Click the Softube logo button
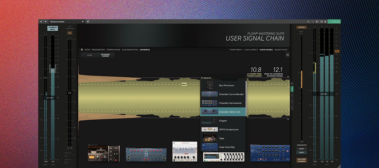This screenshot has width=379, height=168. coord(334,21)
